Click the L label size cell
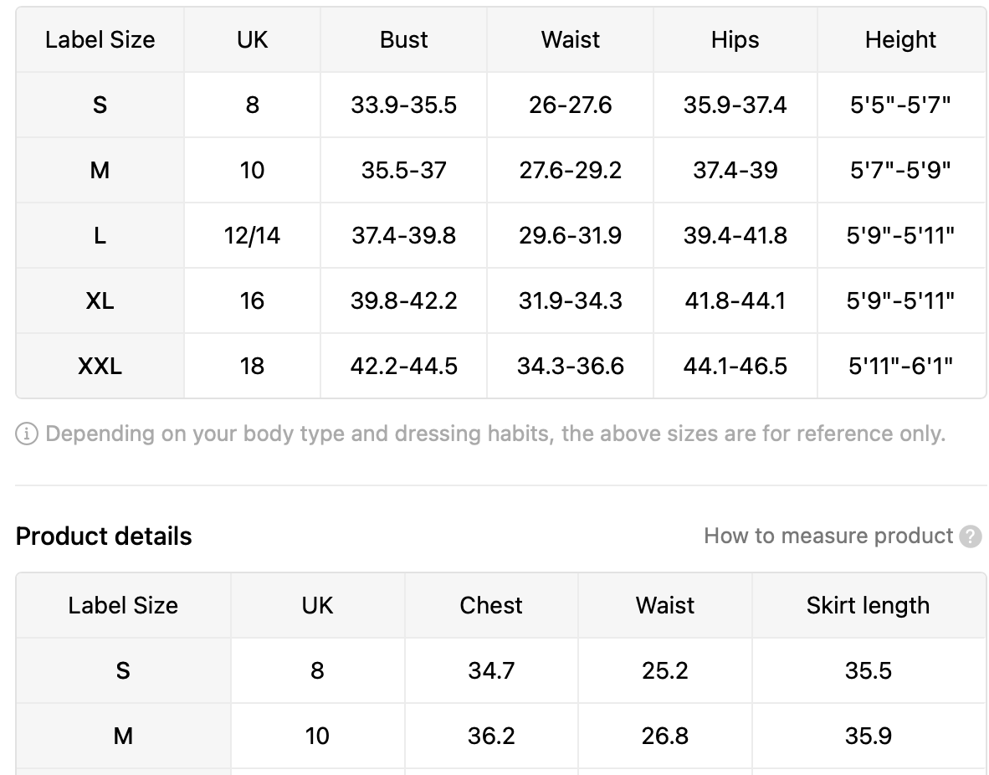The width and height of the screenshot is (989, 775). [100, 235]
